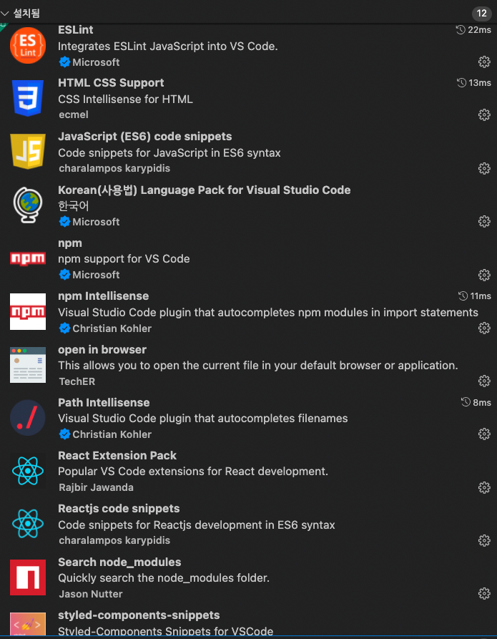This screenshot has height=639, width=497.
Task: Open the manage gear for ESLint
Action: [x=484, y=62]
